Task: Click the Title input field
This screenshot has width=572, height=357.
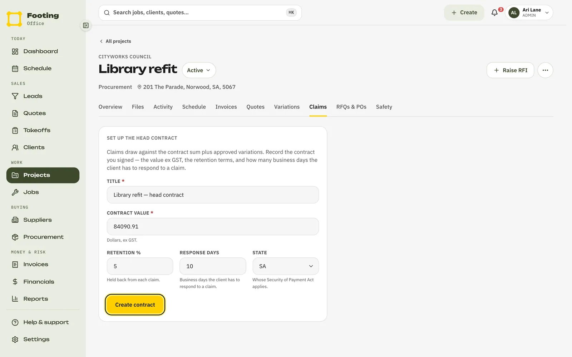Action: pos(213,195)
